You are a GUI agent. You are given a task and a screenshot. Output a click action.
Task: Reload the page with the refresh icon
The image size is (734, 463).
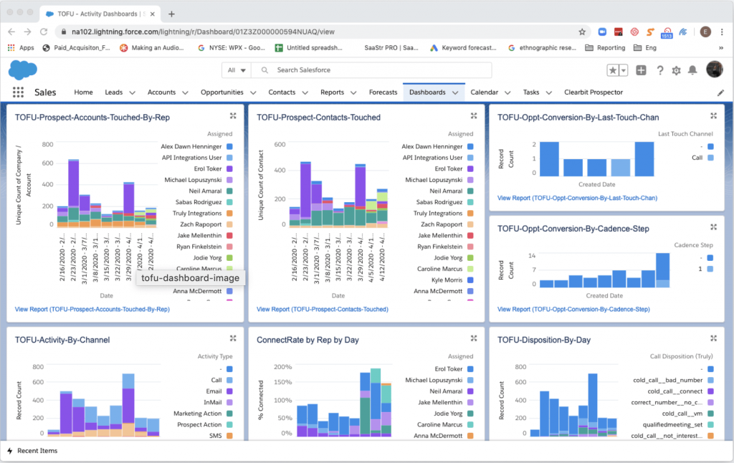(44, 32)
